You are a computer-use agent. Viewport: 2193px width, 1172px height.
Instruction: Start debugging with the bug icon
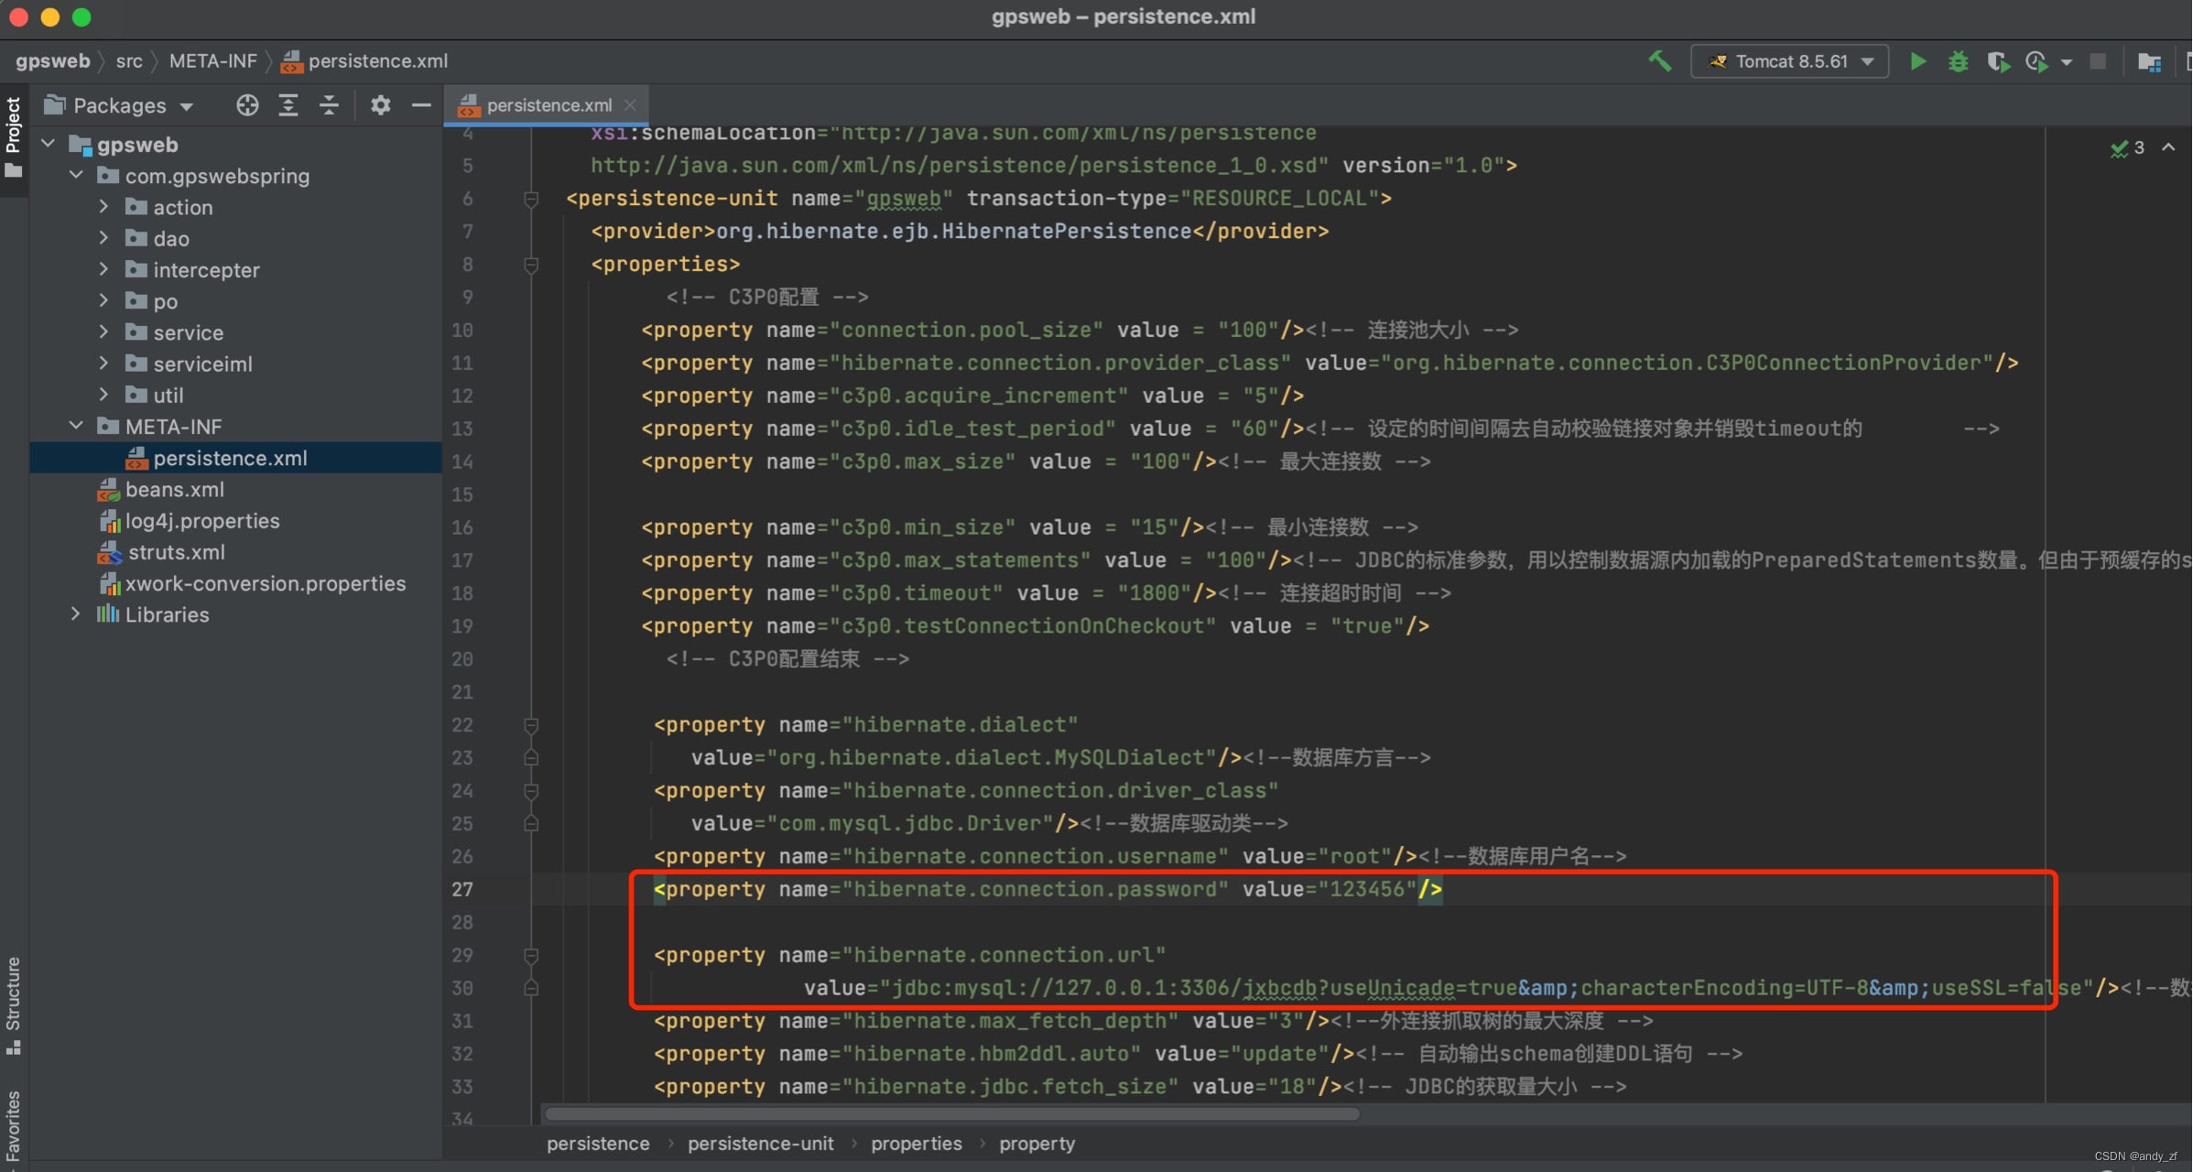1958,61
